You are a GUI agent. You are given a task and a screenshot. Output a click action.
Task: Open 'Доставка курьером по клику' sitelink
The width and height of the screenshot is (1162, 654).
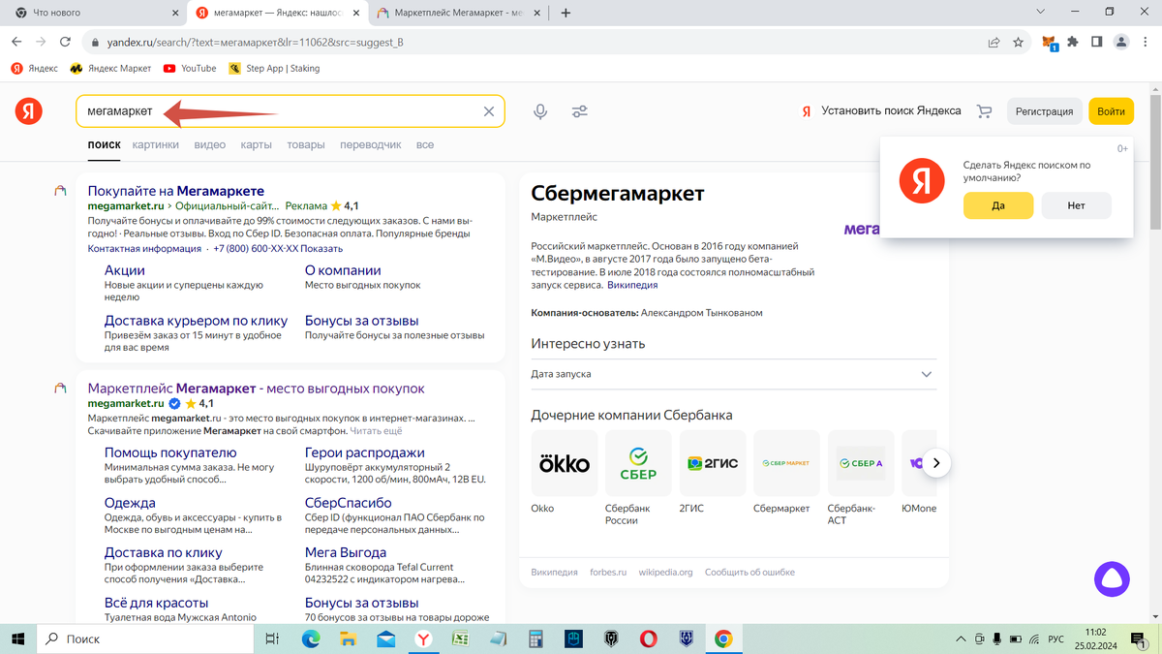click(197, 321)
